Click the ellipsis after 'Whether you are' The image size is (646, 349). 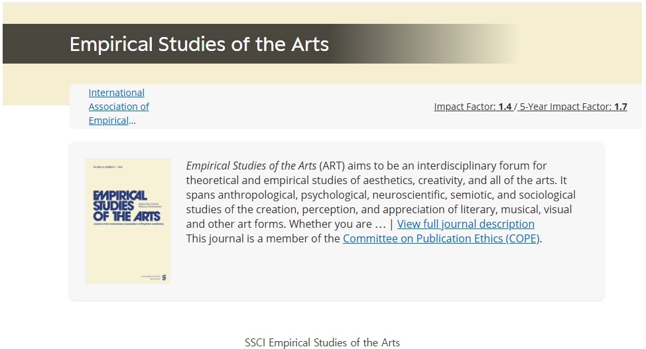pos(380,224)
